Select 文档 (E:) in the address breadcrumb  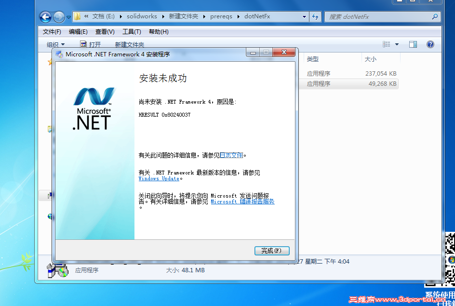[103, 16]
